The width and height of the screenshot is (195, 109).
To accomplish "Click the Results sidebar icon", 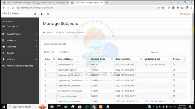I will [3, 53].
